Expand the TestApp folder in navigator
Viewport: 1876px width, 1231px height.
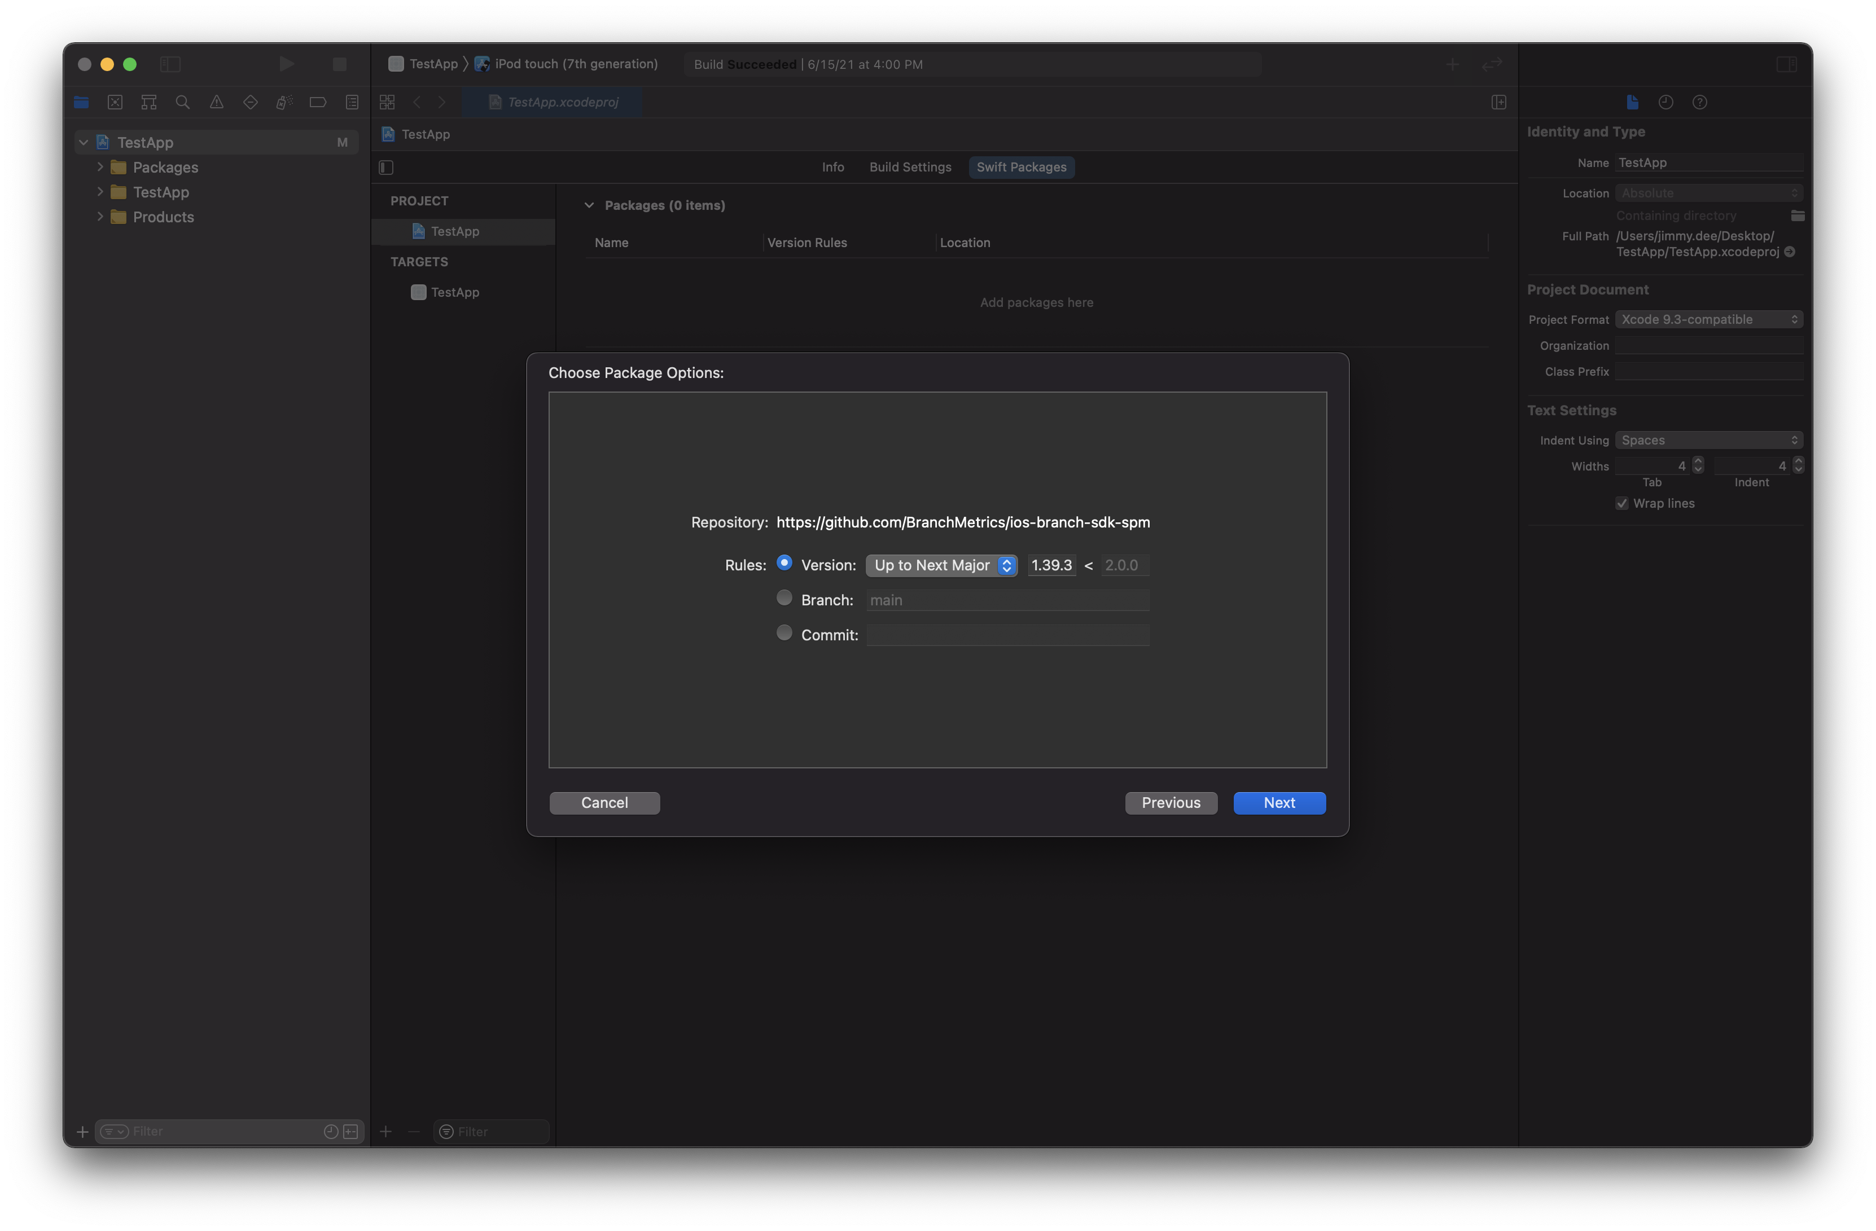(100, 191)
